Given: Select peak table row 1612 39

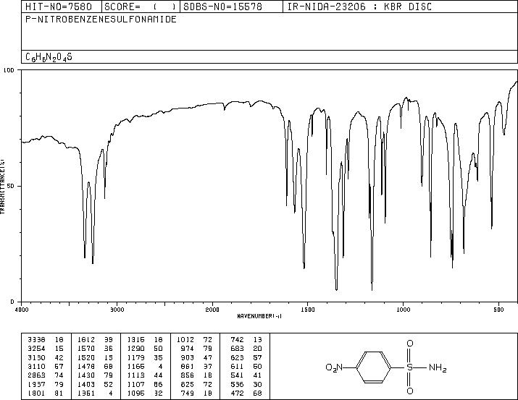Looking at the screenshot, I should pyautogui.click(x=96, y=340).
